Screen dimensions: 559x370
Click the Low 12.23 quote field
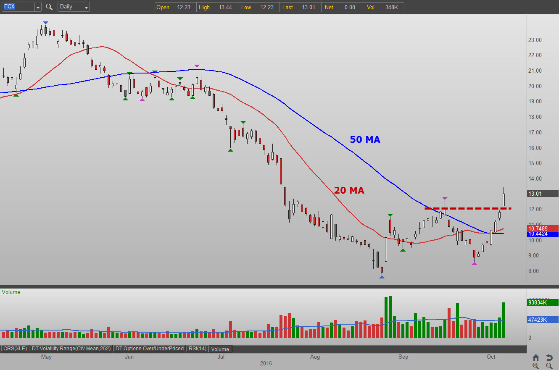pos(258,7)
